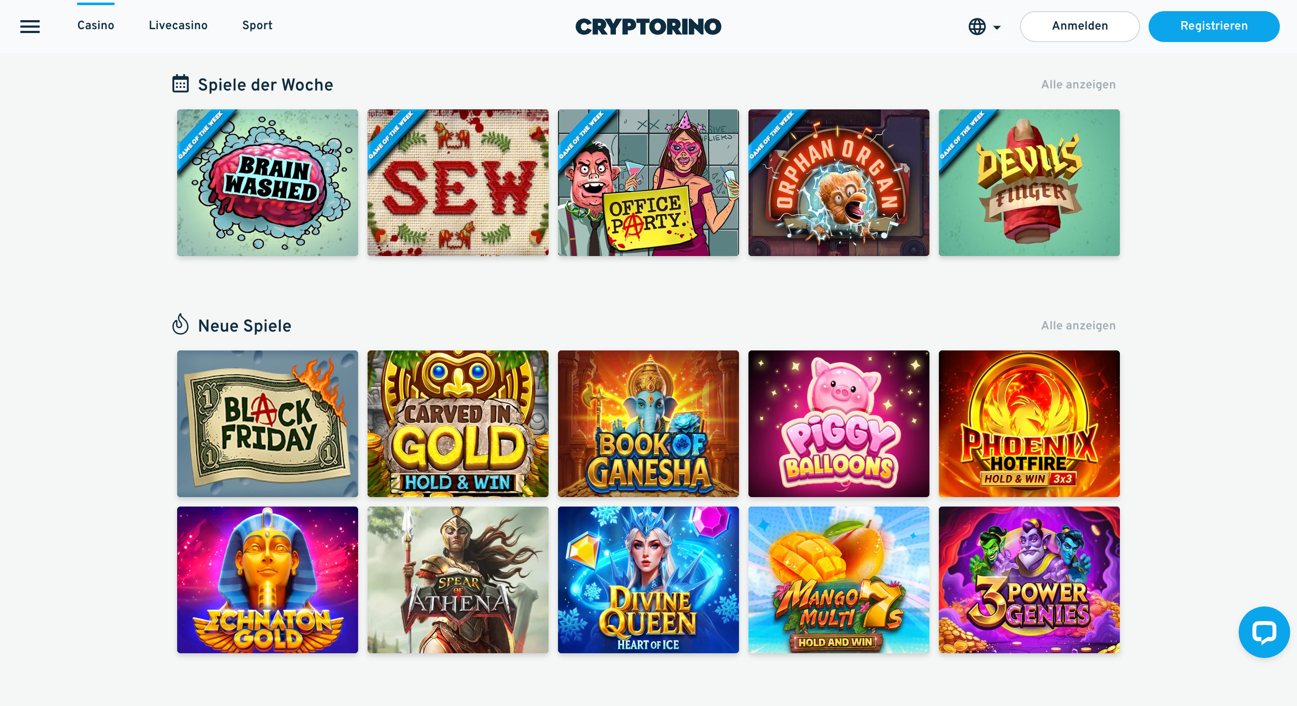The image size is (1297, 706).
Task: Click the calendar icon beside Spiele der Woche
Action: (180, 84)
